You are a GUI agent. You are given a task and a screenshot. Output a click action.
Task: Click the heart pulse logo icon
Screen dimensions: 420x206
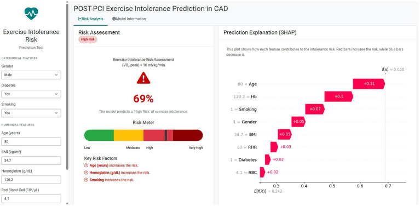[31, 13]
